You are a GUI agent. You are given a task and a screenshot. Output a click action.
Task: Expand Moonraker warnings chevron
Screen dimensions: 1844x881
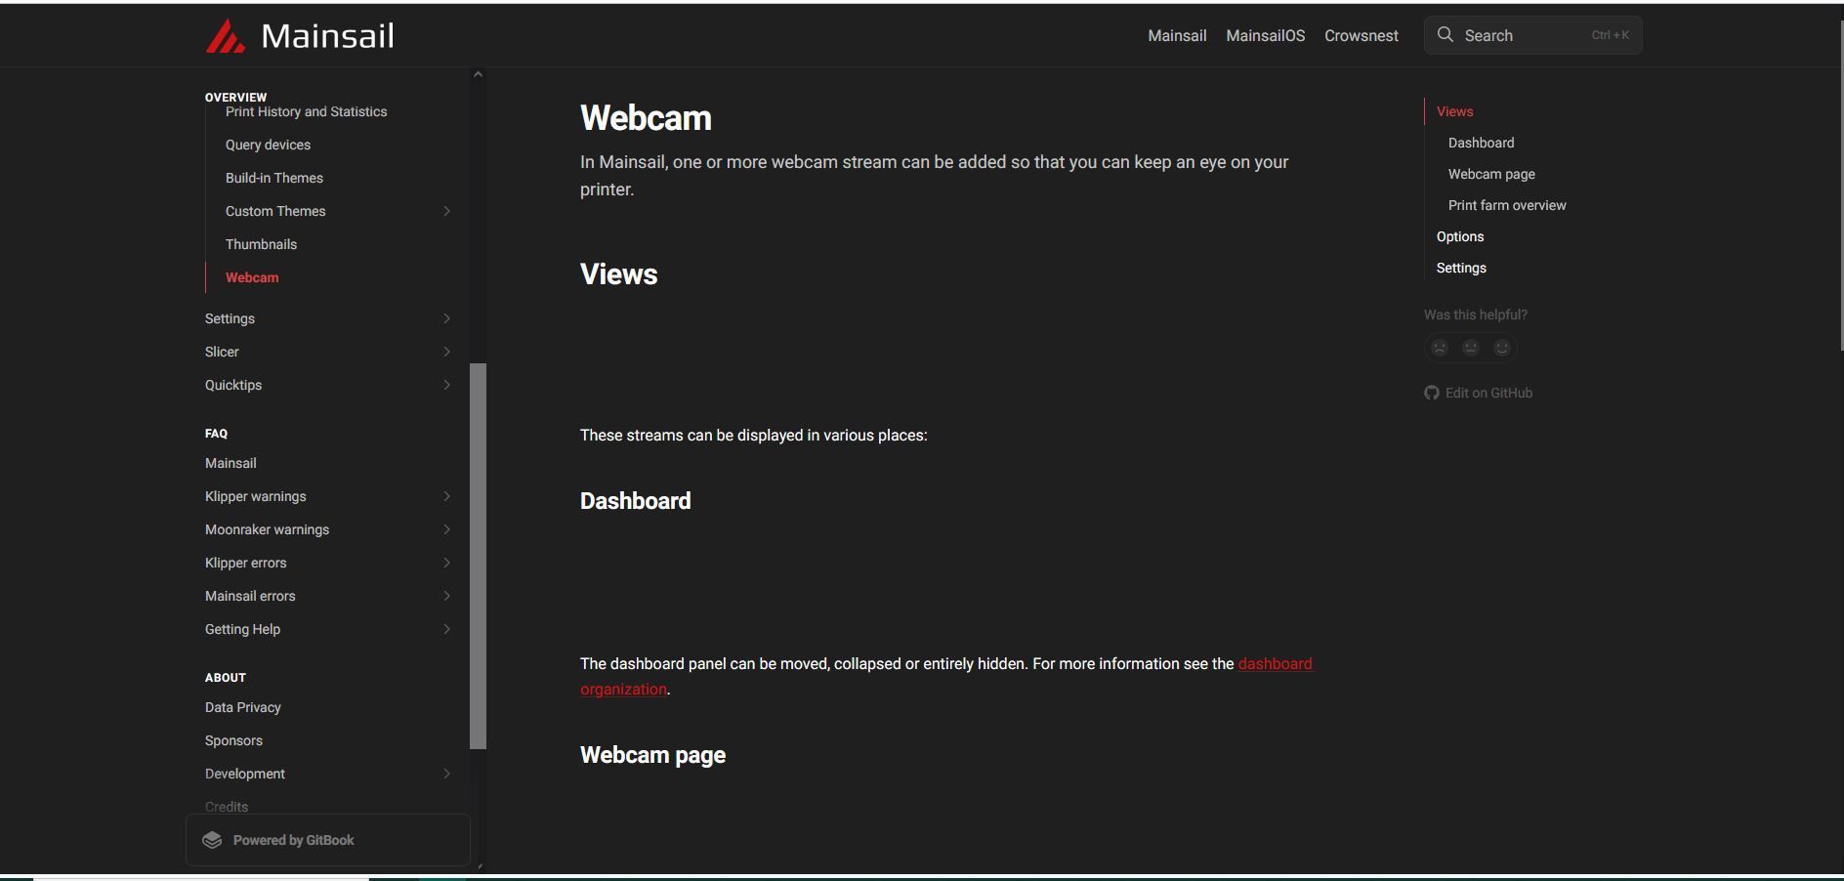tap(446, 529)
